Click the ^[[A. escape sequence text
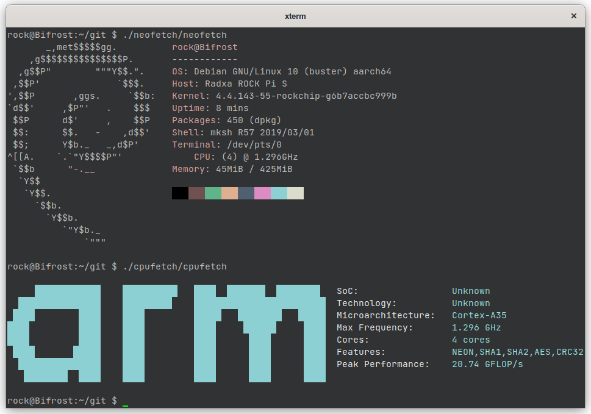The image size is (591, 414). pyautogui.click(x=21, y=157)
